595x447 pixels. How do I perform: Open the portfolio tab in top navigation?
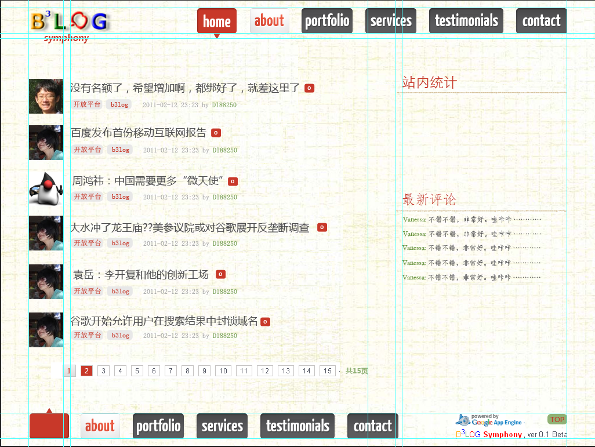[x=327, y=21]
